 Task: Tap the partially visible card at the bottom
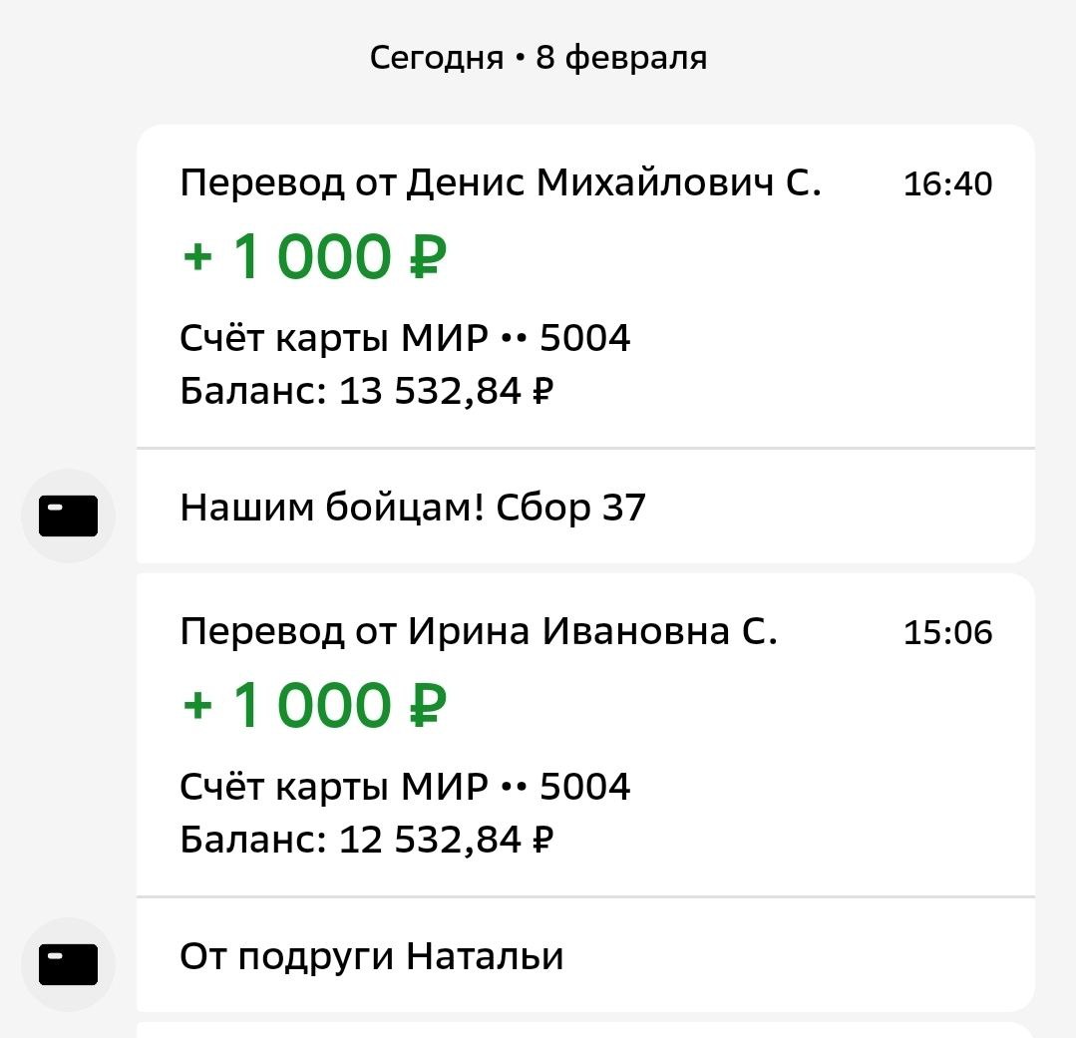[x=584, y=1030]
